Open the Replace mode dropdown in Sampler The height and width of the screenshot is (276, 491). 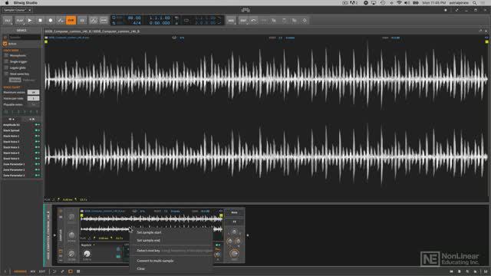tap(88, 245)
